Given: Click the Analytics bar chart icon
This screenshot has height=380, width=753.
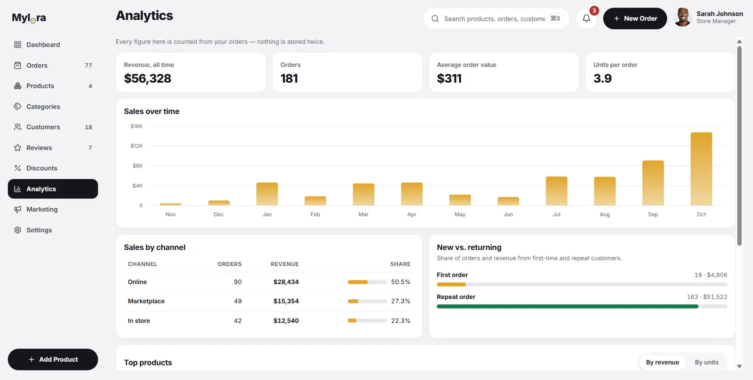Looking at the screenshot, I should (x=17, y=189).
